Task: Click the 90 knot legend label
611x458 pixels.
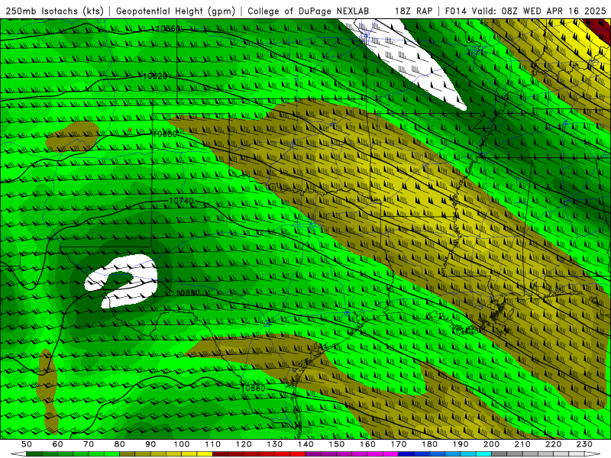Action: [x=150, y=444]
